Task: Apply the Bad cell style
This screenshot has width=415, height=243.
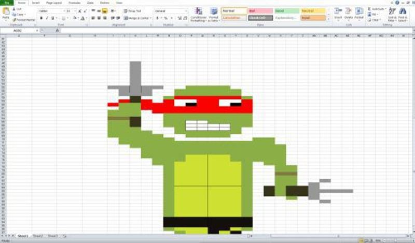Action: [x=260, y=11]
